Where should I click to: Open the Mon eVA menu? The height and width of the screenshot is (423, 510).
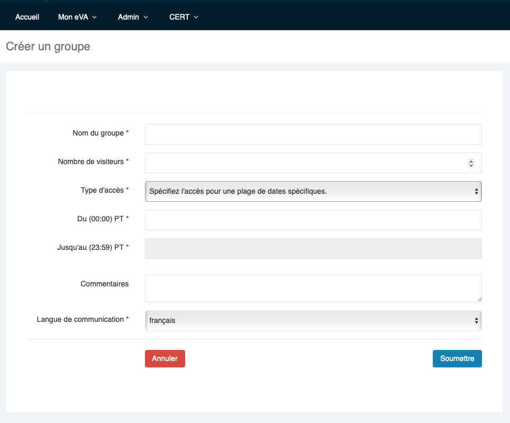(x=77, y=17)
